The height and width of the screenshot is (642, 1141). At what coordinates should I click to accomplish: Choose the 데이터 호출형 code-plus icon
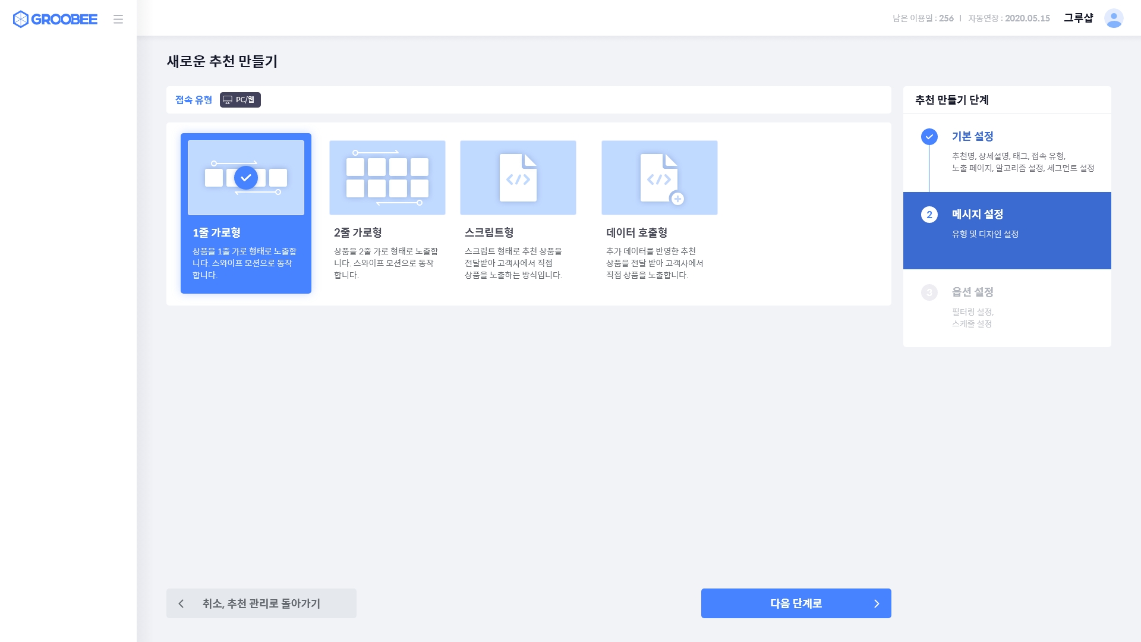(660, 177)
